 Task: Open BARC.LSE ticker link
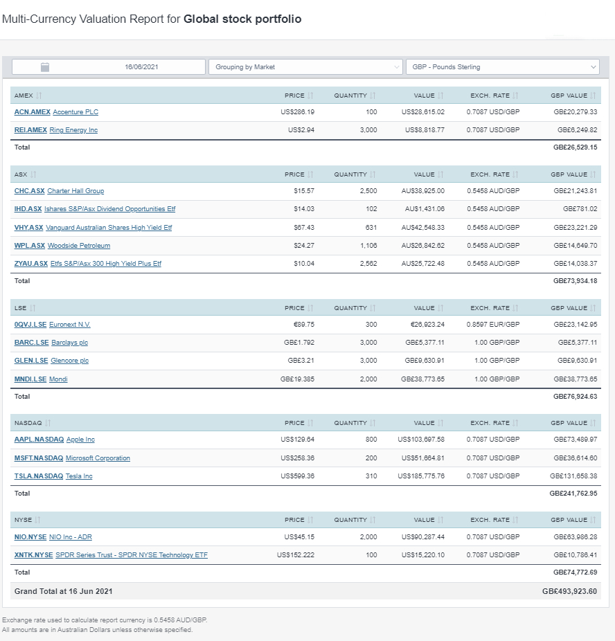[x=31, y=343]
